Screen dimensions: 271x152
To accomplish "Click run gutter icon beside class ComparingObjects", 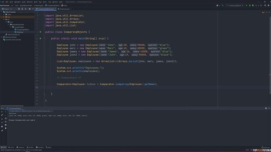I will click(41, 32).
